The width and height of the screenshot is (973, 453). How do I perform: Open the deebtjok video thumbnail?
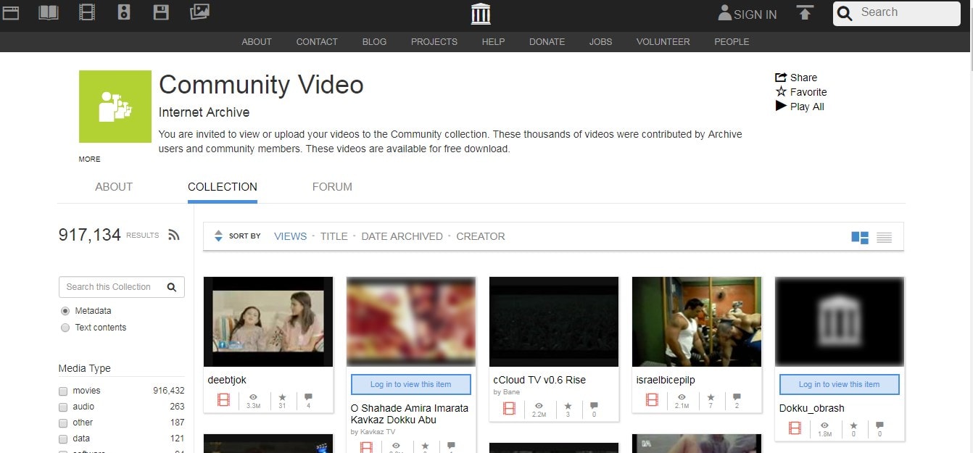click(x=268, y=322)
